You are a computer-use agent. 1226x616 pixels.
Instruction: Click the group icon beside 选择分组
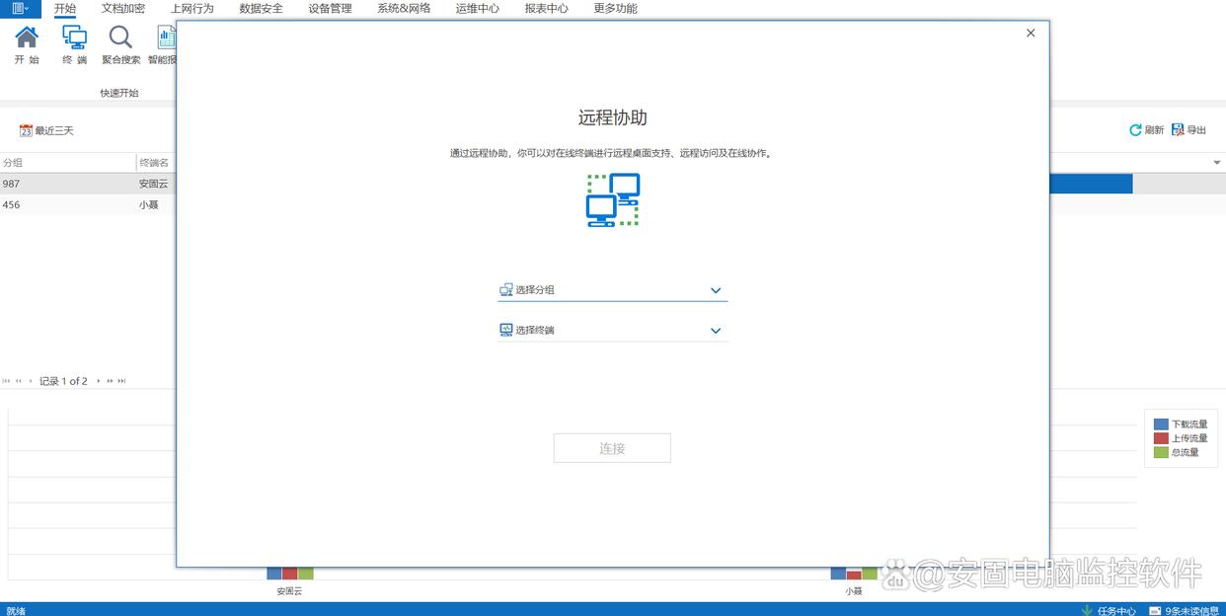point(506,289)
